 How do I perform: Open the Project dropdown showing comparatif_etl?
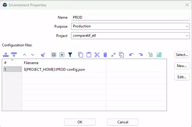(x=130, y=36)
